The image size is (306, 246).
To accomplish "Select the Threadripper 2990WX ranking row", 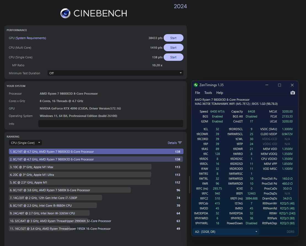I will tap(96, 221).
